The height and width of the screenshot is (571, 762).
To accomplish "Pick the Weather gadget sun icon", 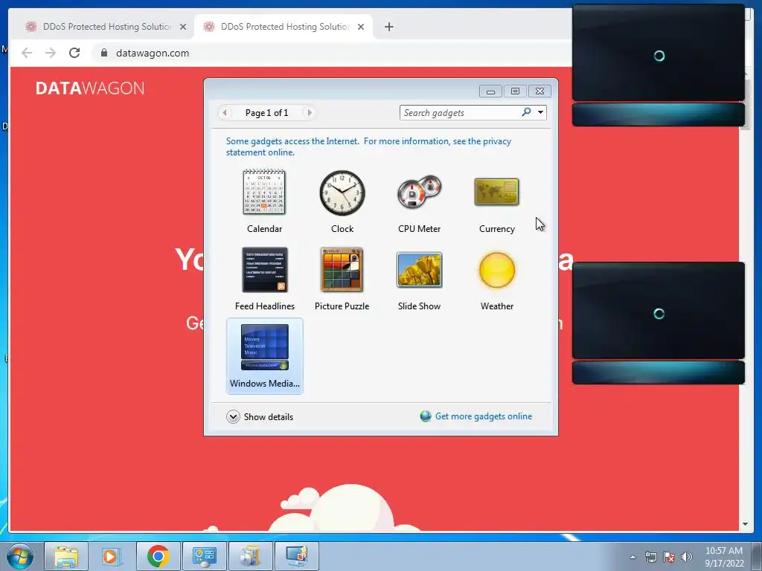I will coord(496,270).
